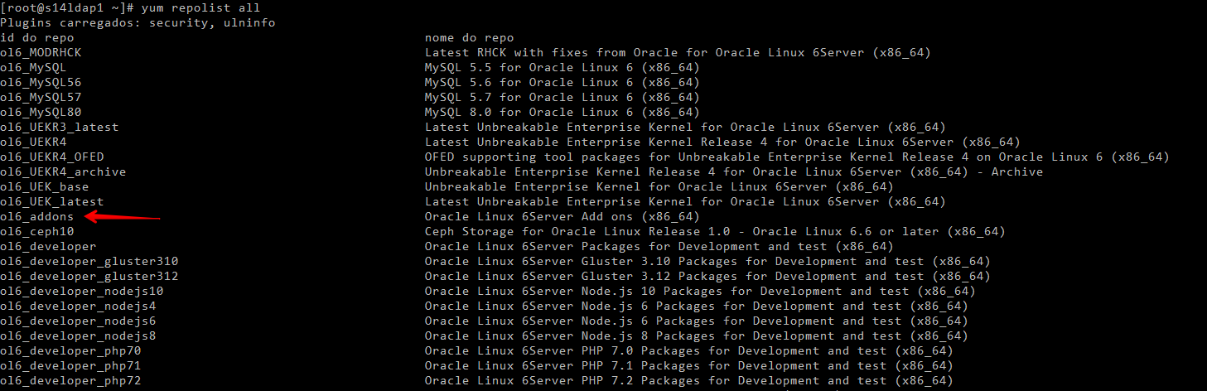Click the "nome do repo" column header
The height and width of the screenshot is (391, 1207).
click(469, 38)
